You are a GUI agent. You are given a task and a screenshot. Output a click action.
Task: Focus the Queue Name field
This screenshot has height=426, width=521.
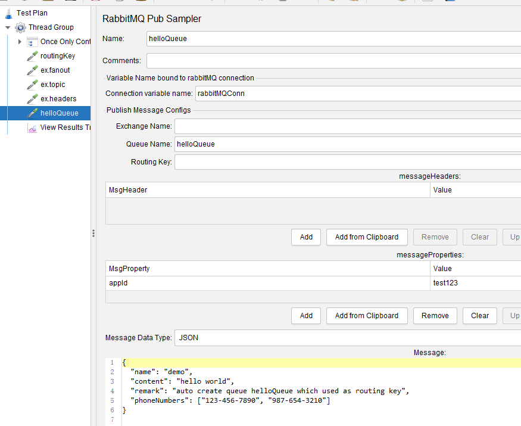[348, 144]
